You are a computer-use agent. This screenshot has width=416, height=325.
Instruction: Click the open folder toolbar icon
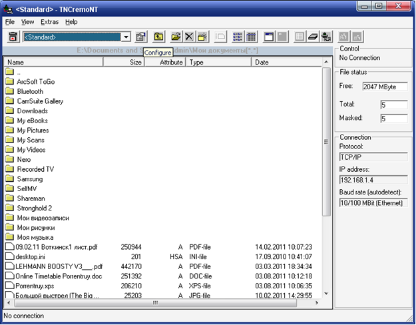click(x=176, y=37)
